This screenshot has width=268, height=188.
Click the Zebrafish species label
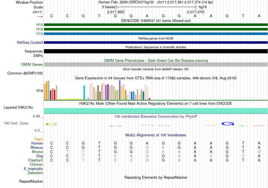[35, 173]
